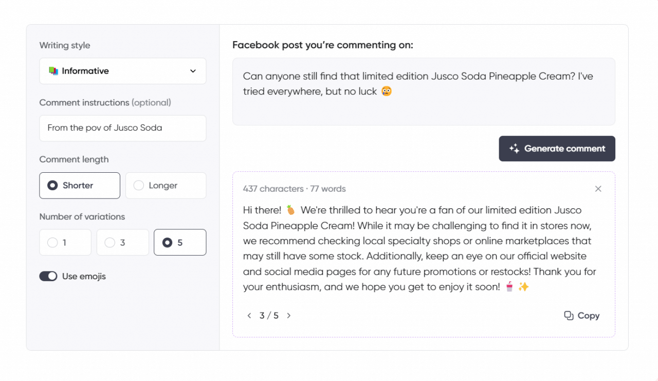Copy the generated comment
Image resolution: width=658 pixels, height=381 pixels.
pos(581,315)
